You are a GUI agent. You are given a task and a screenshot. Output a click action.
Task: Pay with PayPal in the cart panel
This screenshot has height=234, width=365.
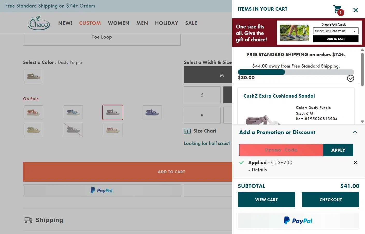tap(298, 221)
